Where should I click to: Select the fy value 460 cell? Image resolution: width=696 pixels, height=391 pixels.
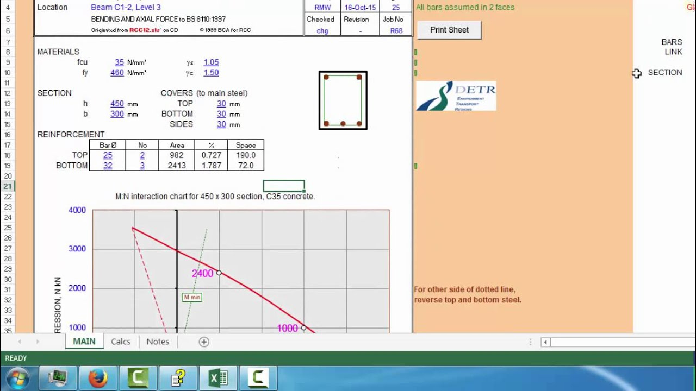click(x=117, y=73)
